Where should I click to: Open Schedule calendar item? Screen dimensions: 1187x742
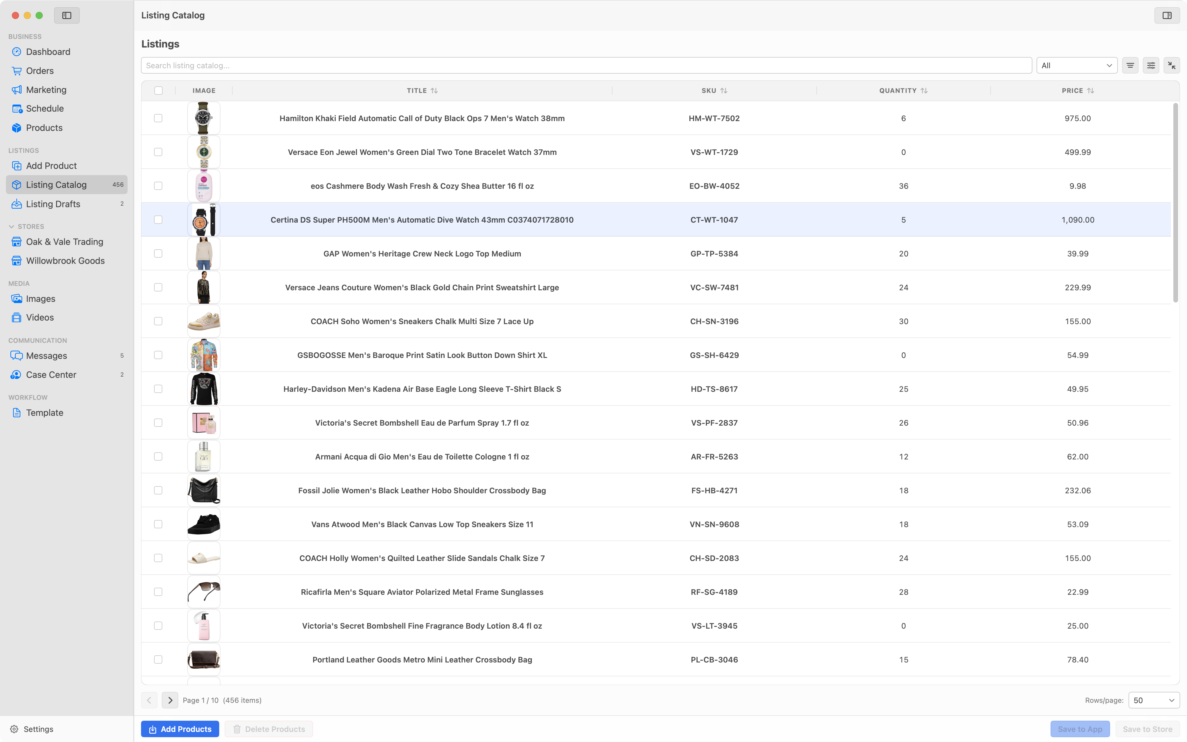tap(67, 108)
